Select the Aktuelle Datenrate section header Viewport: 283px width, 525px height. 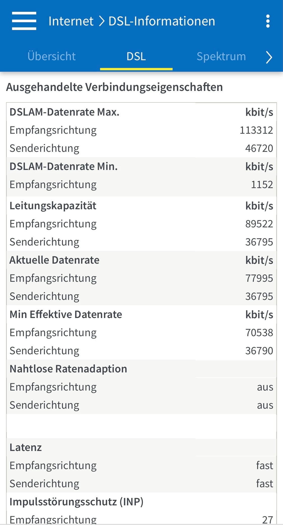point(54,260)
